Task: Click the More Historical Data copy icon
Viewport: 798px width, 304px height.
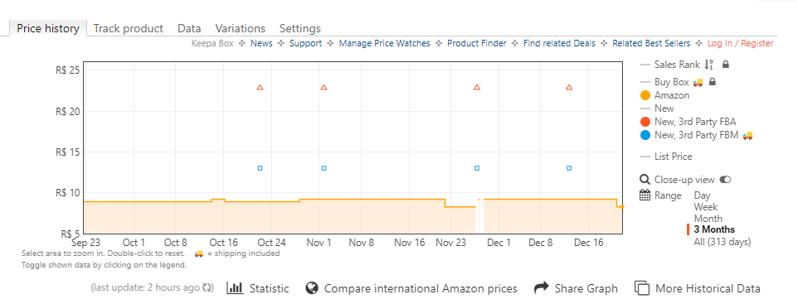Action: (642, 288)
